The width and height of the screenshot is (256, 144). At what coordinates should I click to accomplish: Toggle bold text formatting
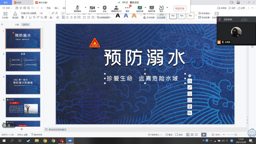22,17
